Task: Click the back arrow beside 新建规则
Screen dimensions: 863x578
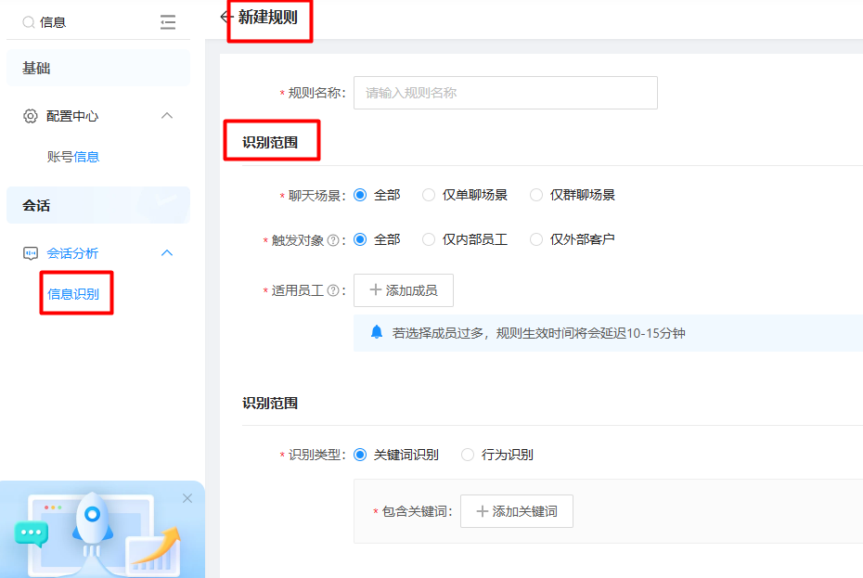Action: tap(225, 17)
